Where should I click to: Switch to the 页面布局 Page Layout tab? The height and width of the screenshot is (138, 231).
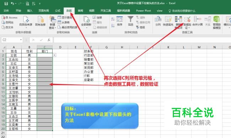44,11
